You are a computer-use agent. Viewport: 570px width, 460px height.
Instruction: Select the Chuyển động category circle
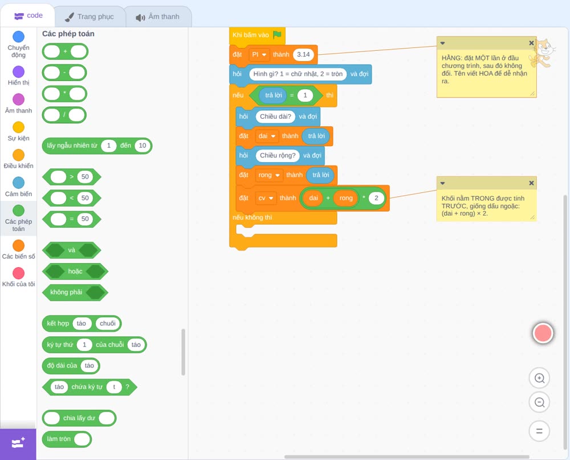click(19, 37)
